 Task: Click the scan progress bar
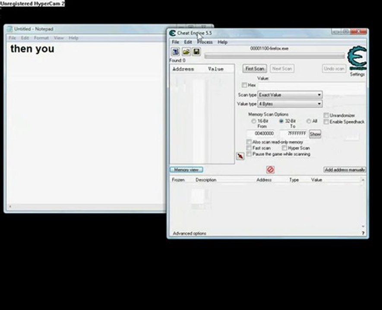pos(275,56)
